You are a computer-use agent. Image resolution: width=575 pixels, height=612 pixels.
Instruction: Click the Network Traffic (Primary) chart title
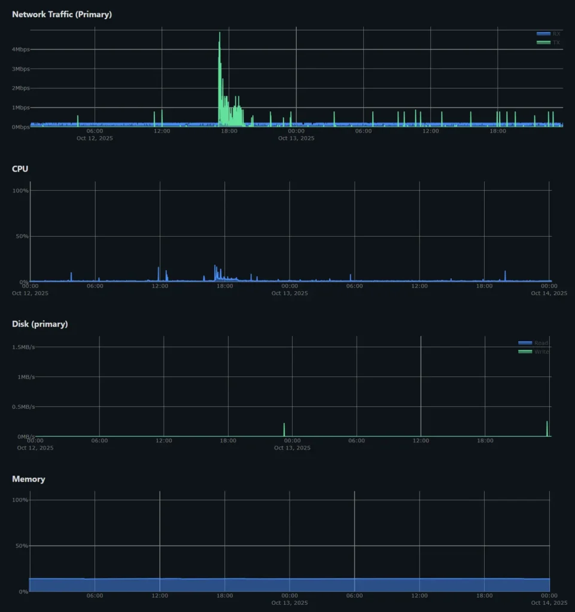pos(62,14)
